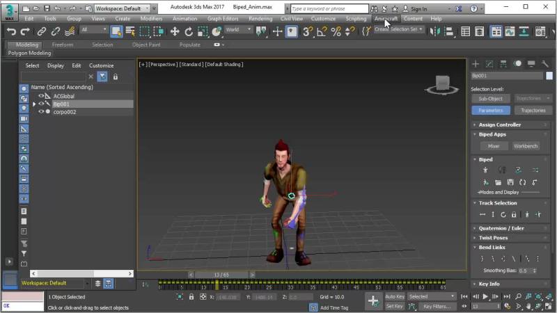This screenshot has width=557, height=313.
Task: Switch to the Object Paint ribbon tab
Action: 146,45
